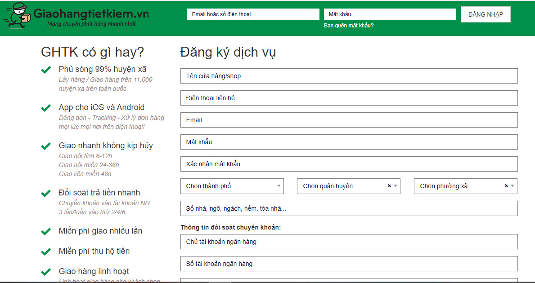This screenshot has height=283, width=535.
Task: Open the "Chọn phường xã" dropdown
Action: coord(513,186)
